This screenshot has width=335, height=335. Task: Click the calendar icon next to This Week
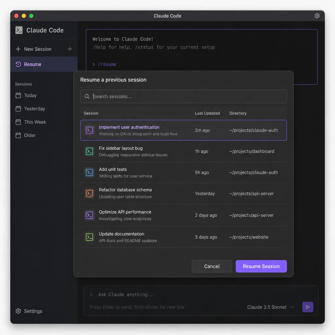[x=18, y=122]
